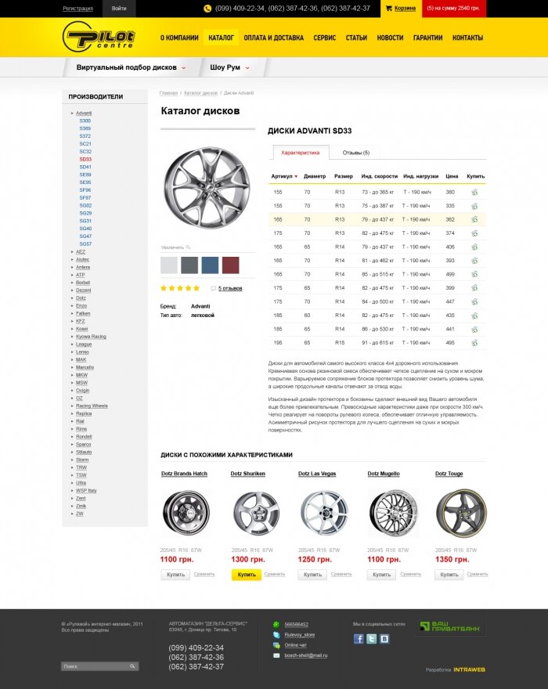Expand the AEZ manufacturer entry
Image resolution: width=548 pixels, height=689 pixels.
pyautogui.click(x=72, y=252)
